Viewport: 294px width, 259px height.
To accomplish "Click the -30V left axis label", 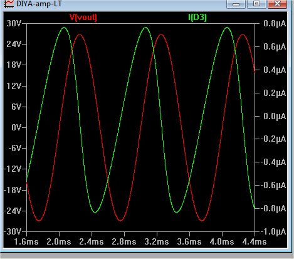I will pos(13,231).
